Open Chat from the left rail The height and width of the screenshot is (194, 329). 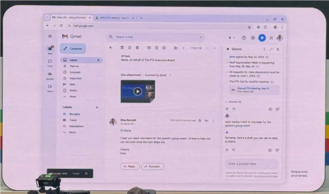coord(50,62)
